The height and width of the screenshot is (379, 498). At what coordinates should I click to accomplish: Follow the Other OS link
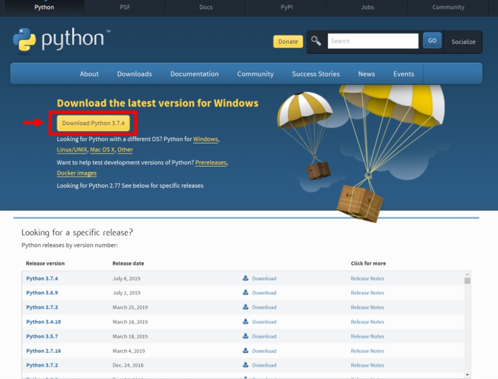click(x=125, y=149)
